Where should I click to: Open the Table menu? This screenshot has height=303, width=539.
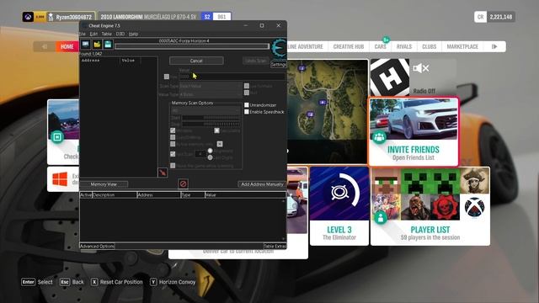(107, 34)
